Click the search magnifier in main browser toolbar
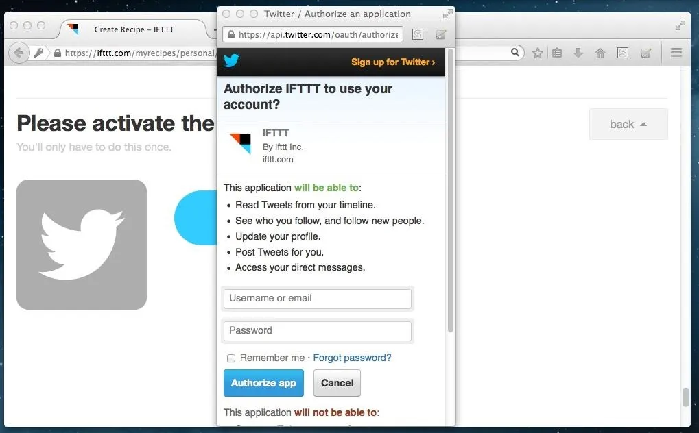 [x=515, y=53]
